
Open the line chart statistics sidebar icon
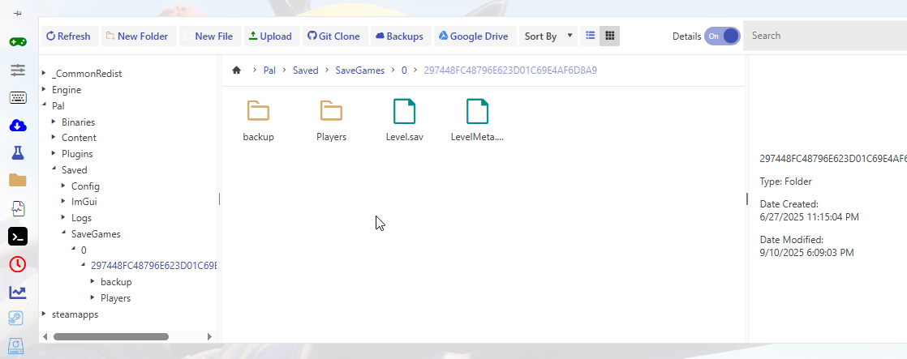[x=18, y=292]
